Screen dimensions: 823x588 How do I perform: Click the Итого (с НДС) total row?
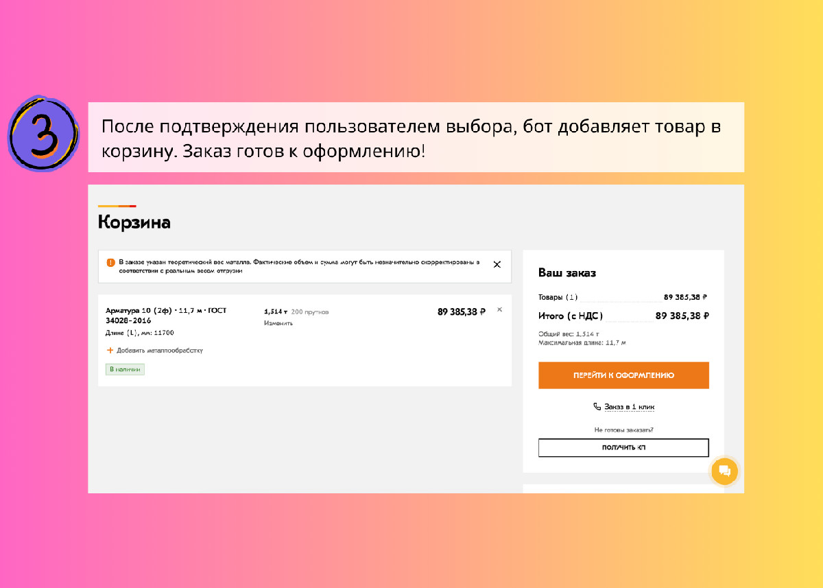tap(623, 316)
